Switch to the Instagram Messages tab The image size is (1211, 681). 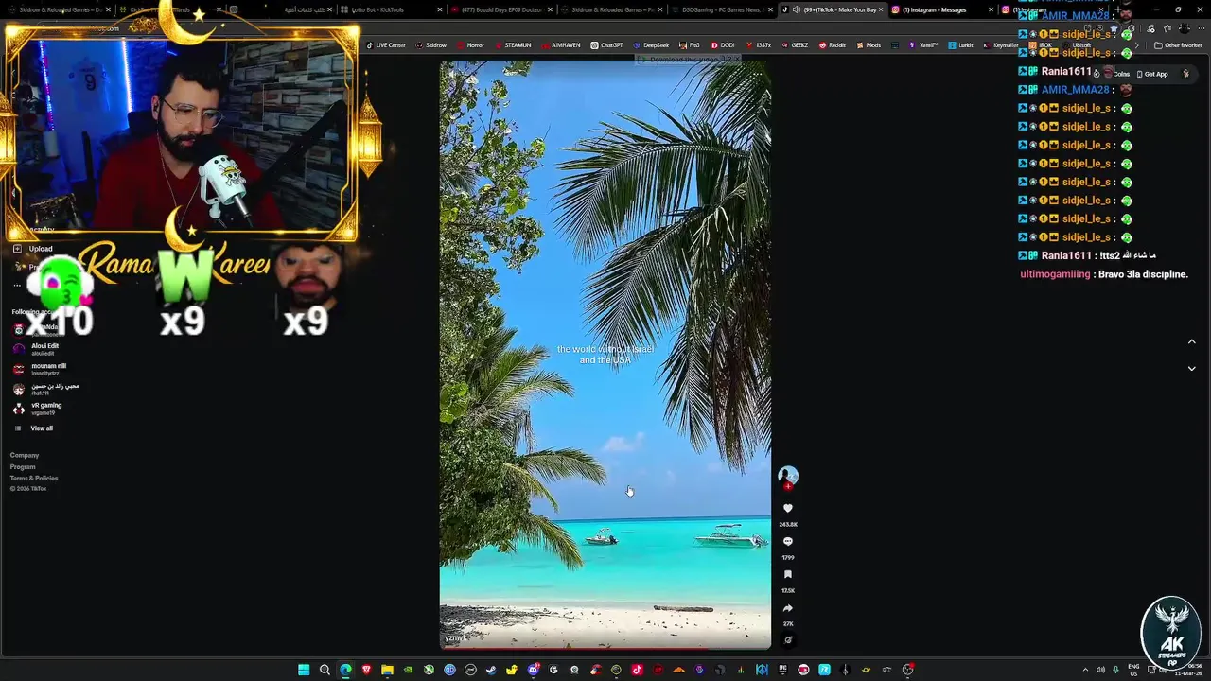click(x=942, y=9)
